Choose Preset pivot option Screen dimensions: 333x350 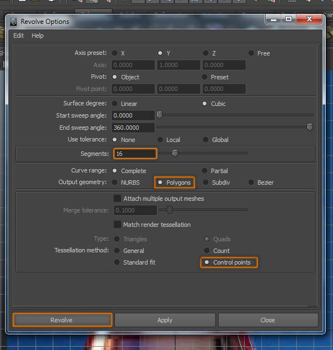pyautogui.click(x=205, y=77)
